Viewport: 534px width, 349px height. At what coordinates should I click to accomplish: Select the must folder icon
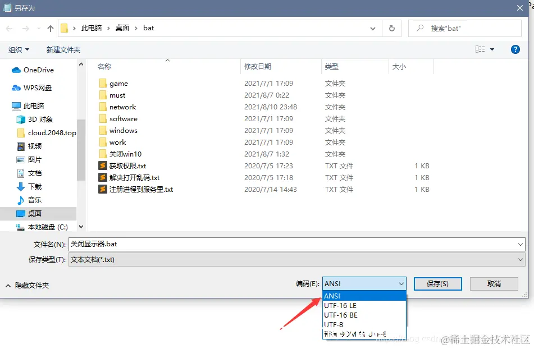pyautogui.click(x=103, y=95)
